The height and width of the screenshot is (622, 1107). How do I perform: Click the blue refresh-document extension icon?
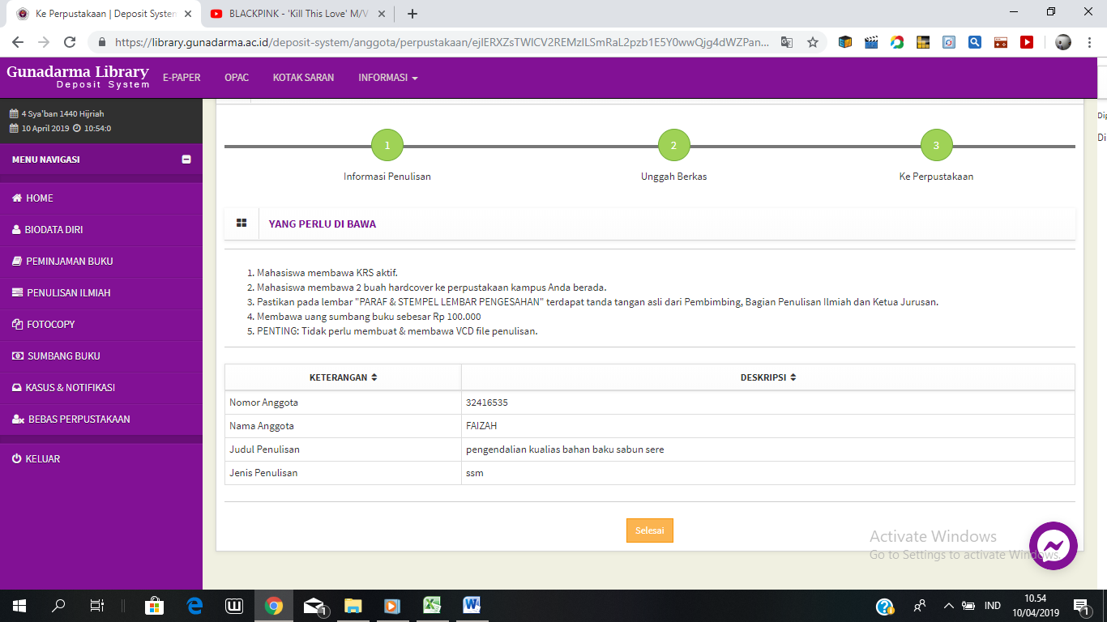pos(949,42)
